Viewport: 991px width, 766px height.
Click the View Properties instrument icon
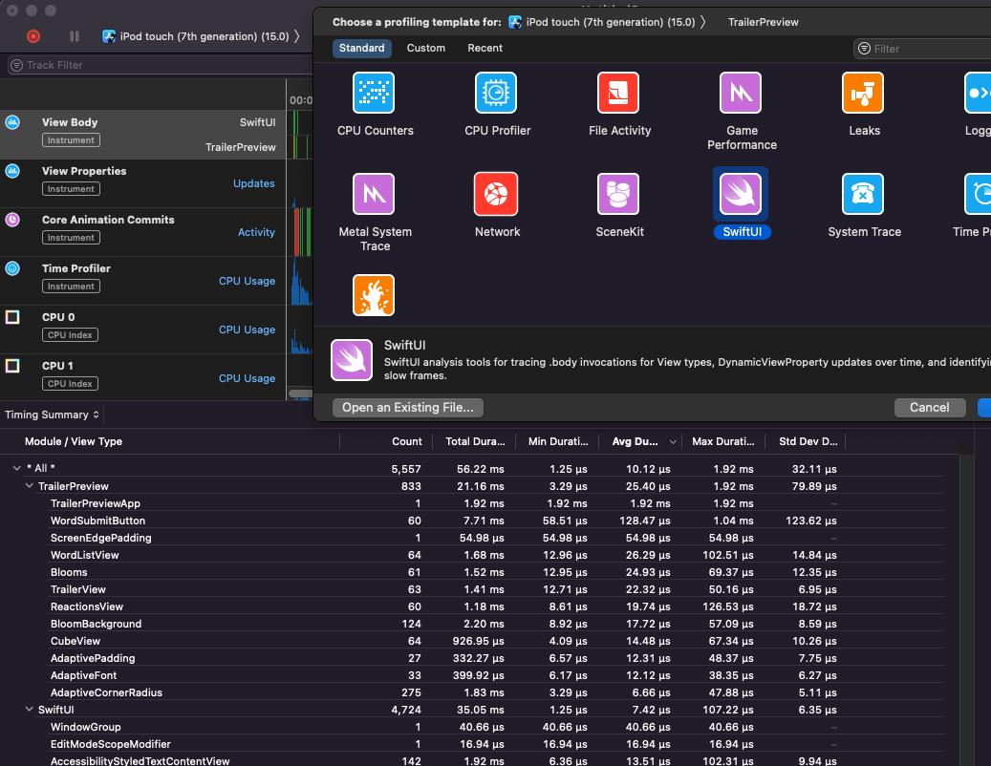(x=12, y=171)
